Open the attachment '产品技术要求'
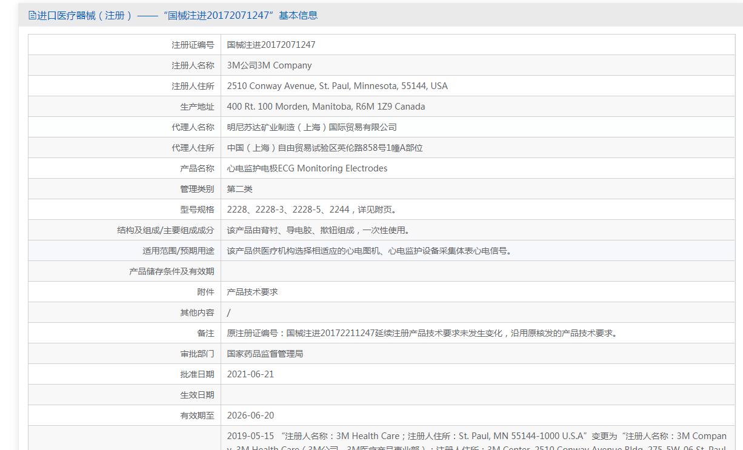 point(253,292)
